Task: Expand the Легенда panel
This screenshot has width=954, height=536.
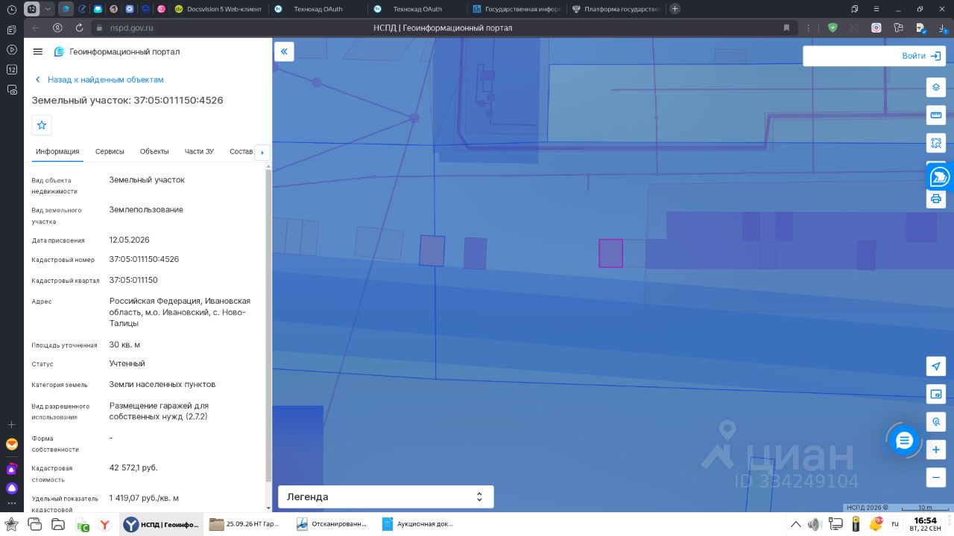Action: pyautogui.click(x=386, y=497)
